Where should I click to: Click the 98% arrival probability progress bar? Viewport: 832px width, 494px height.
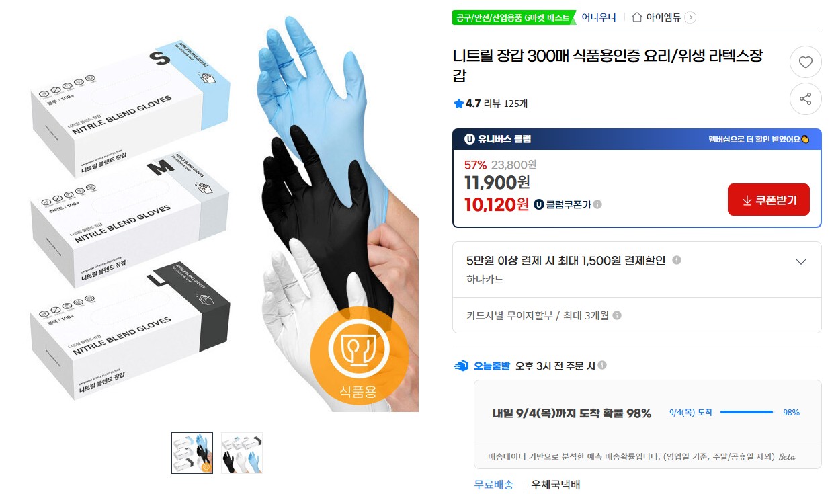pos(747,412)
